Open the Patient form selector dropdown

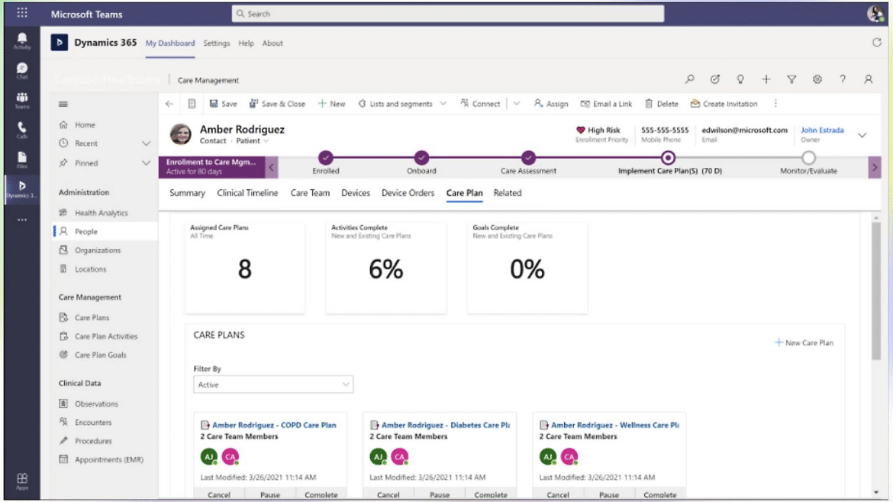coord(266,141)
